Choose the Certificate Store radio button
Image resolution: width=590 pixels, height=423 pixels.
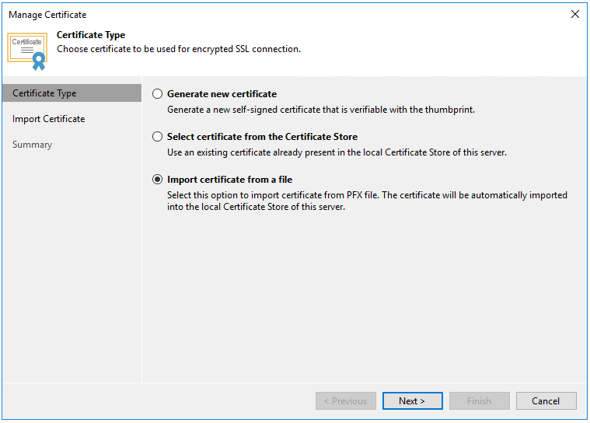tap(158, 137)
